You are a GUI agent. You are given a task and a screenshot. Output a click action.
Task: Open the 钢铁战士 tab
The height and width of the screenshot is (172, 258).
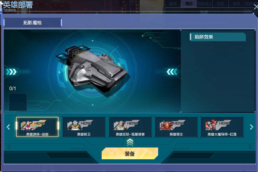205,3
